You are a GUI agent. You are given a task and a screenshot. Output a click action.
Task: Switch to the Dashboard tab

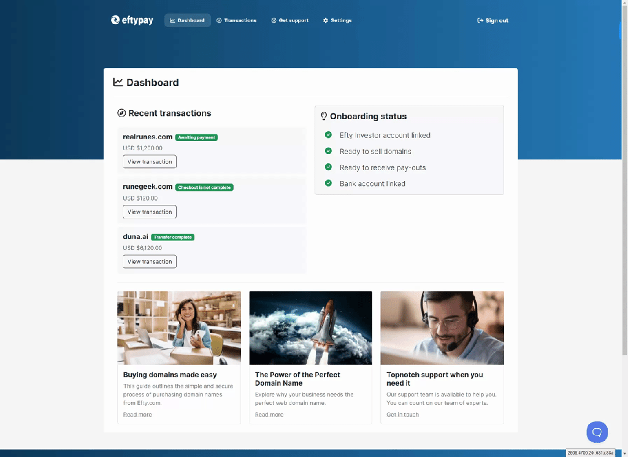[188, 20]
